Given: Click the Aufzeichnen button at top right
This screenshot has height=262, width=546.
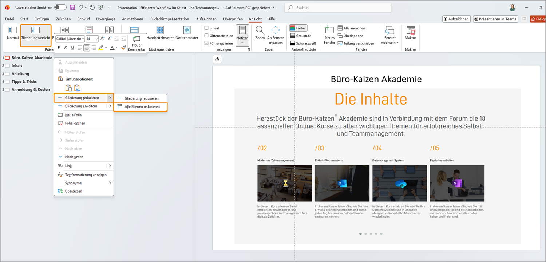Looking at the screenshot, I should 456,19.
